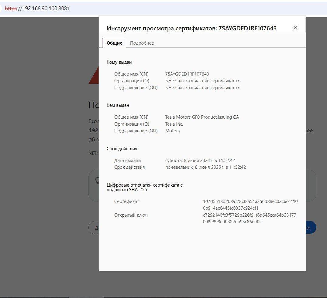Click the red warning triangle icon
Image resolution: width=327 pixels, height=298 pixels.
tap(93, 76)
